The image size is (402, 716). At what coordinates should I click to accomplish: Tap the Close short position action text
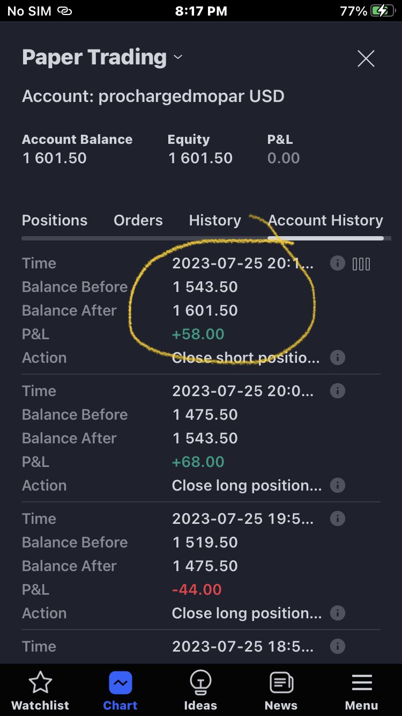coord(245,357)
